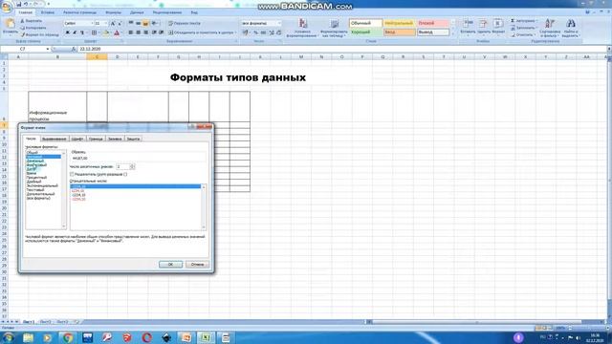The height and width of the screenshot is (344, 612).
Task: Click the Отмена button in the dialog
Action: click(x=197, y=264)
